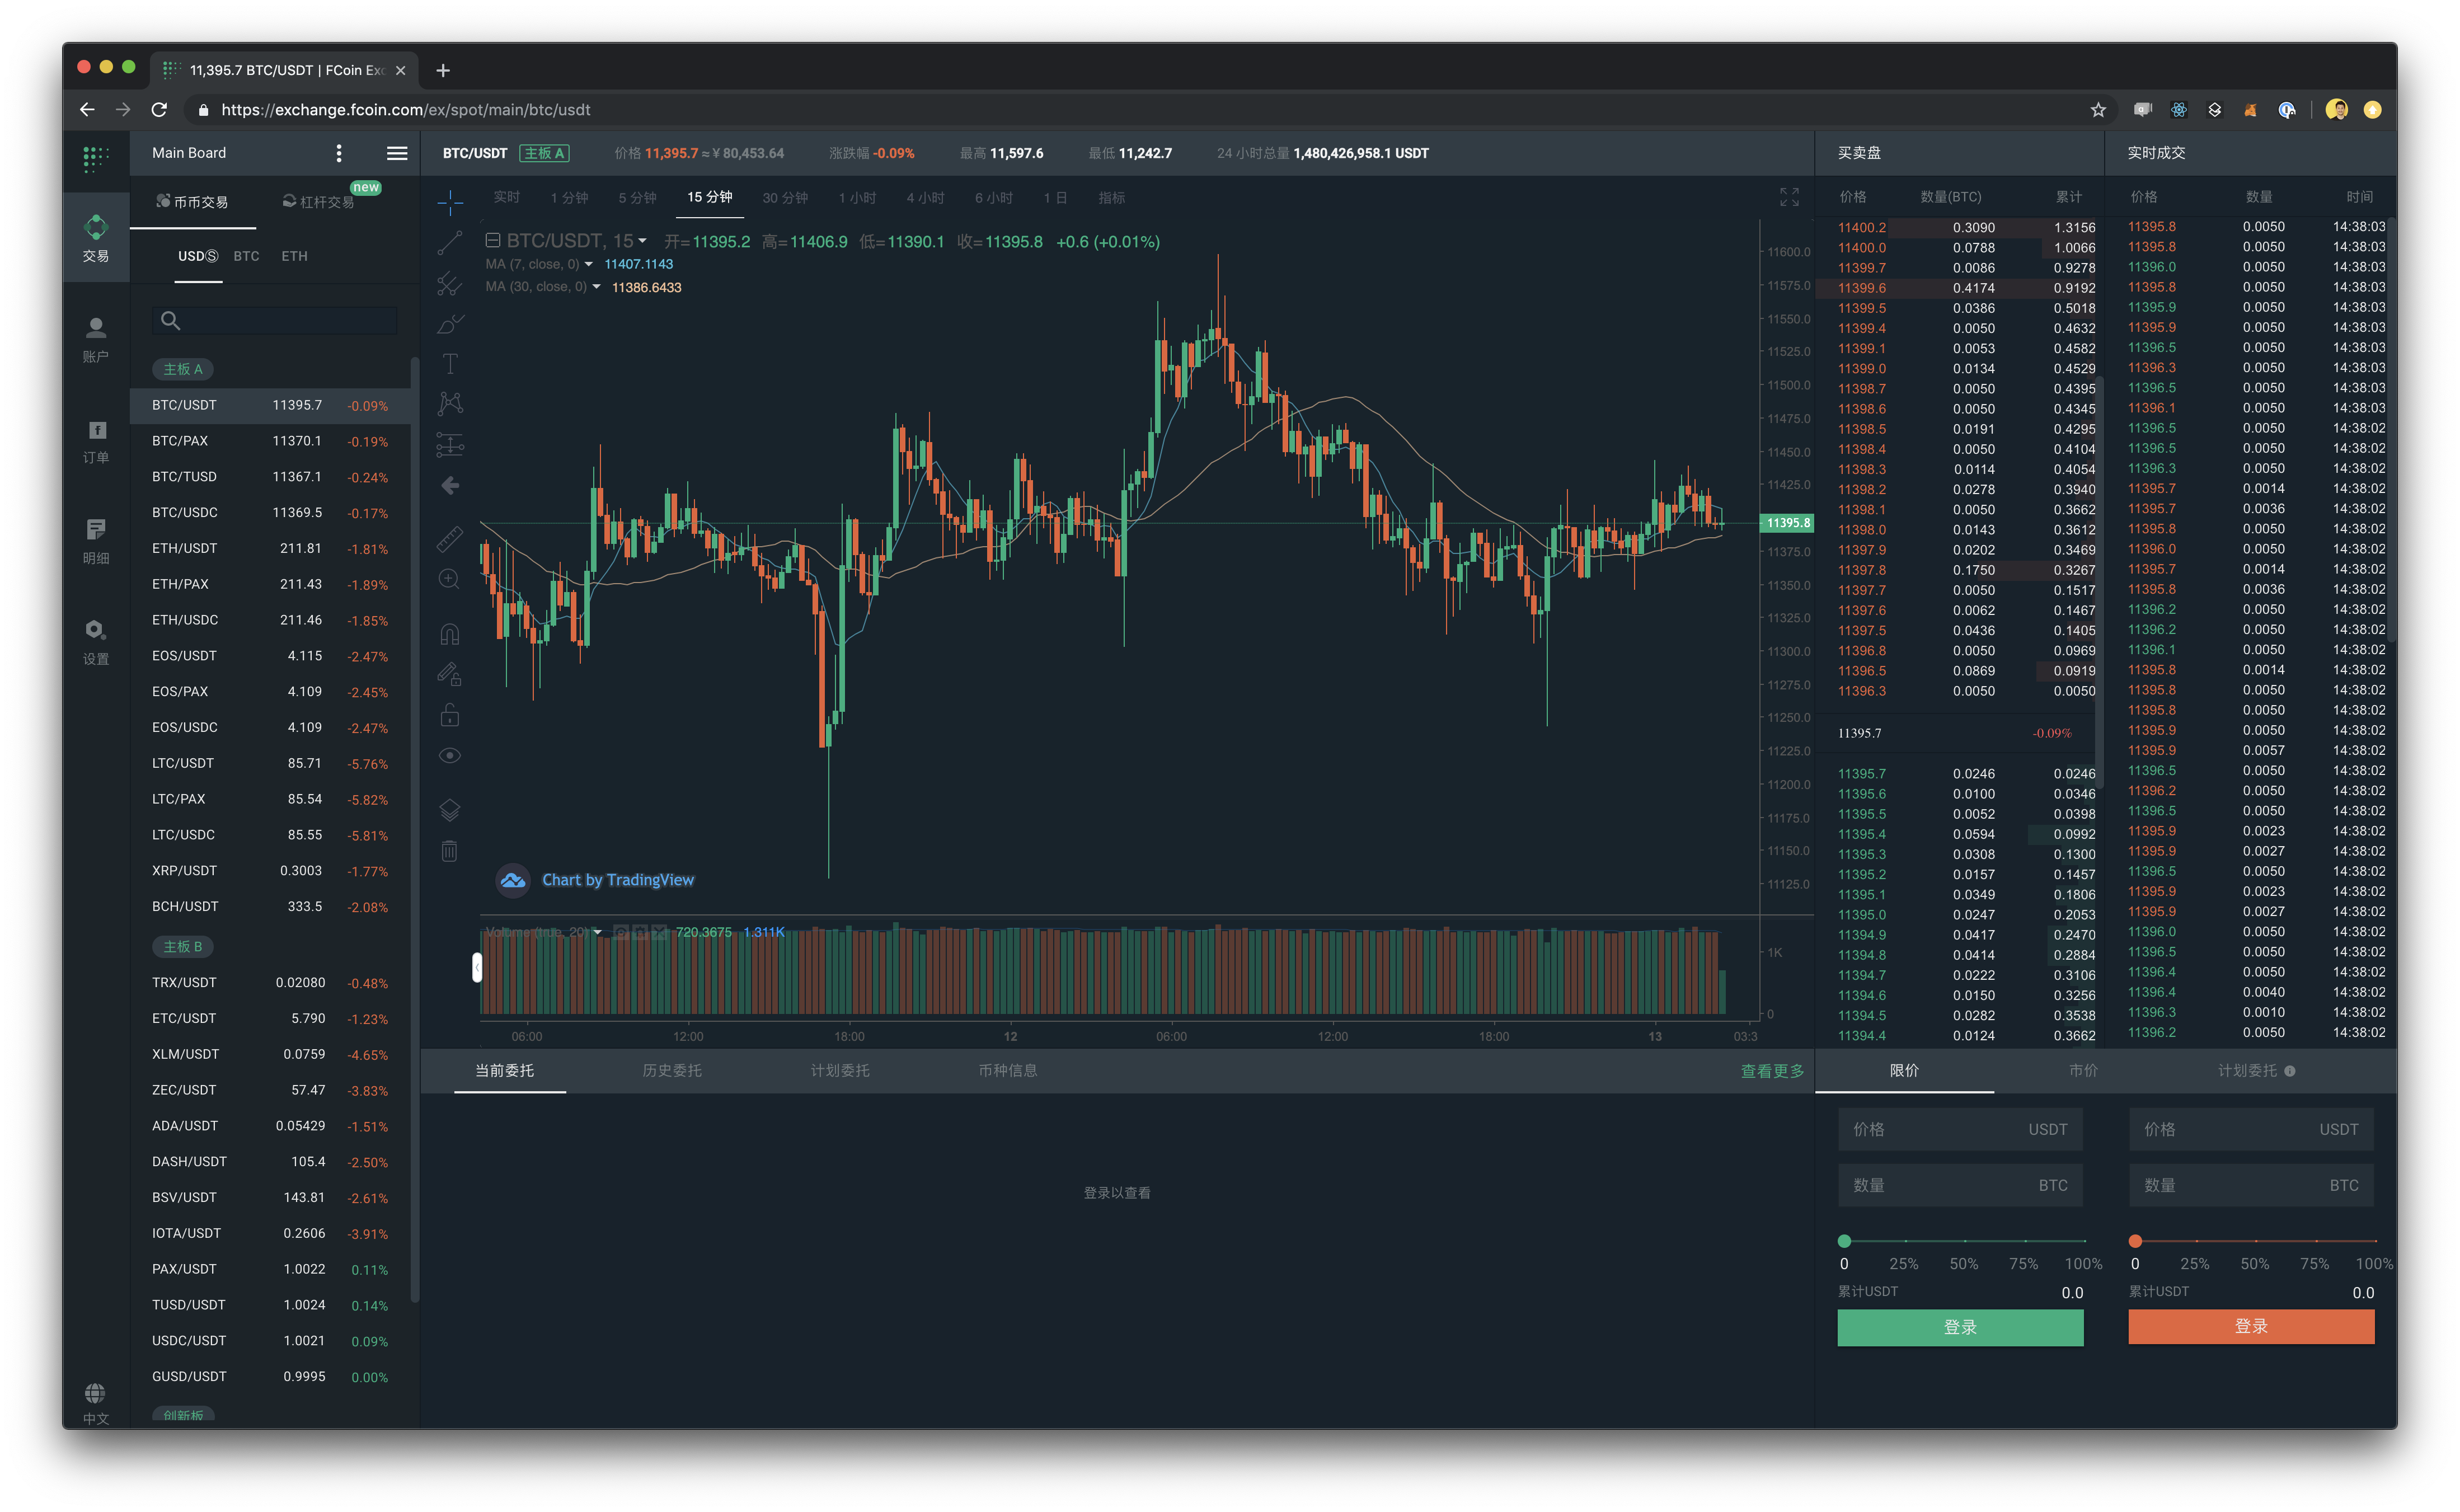Reload the browser page
This screenshot has width=2460, height=1512.
159,110
